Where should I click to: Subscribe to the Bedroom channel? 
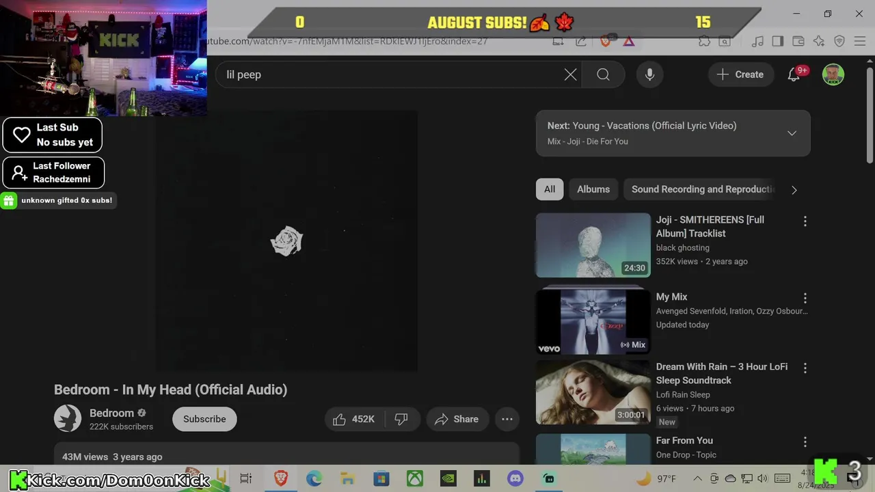click(x=204, y=419)
